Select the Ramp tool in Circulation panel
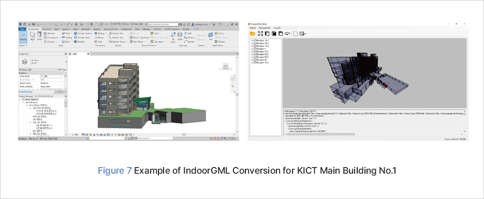Screen dimensions: 484x199 click(x=99, y=38)
